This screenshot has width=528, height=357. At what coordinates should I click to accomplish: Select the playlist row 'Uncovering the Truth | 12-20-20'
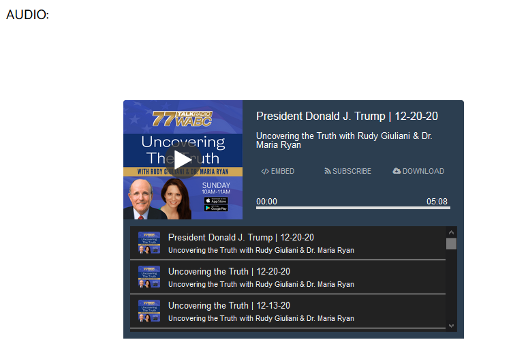288,277
